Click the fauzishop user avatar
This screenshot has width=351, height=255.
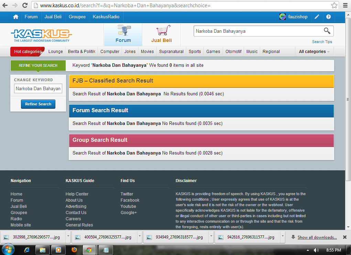click(283, 17)
